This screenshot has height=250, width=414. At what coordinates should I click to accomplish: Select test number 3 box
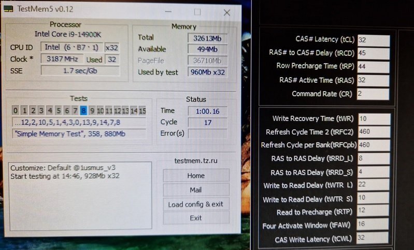[41, 110]
